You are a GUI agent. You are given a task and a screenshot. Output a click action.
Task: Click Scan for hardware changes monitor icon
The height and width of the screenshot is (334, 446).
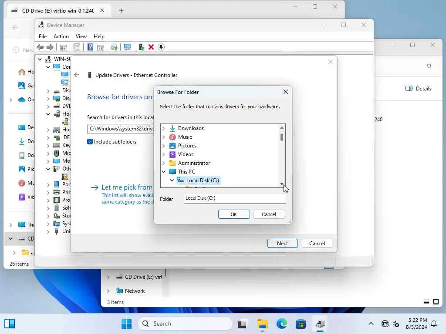128,47
